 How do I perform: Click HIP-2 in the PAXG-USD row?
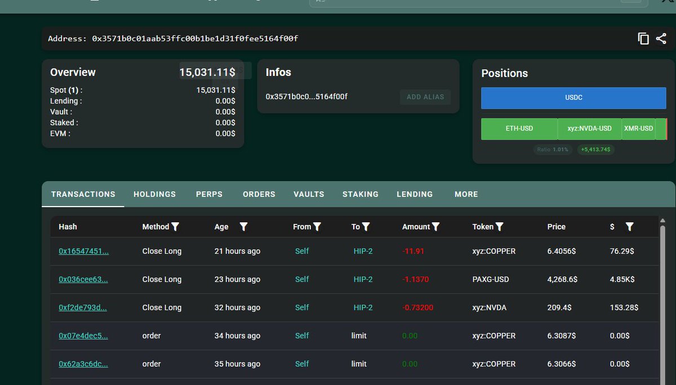click(x=363, y=279)
